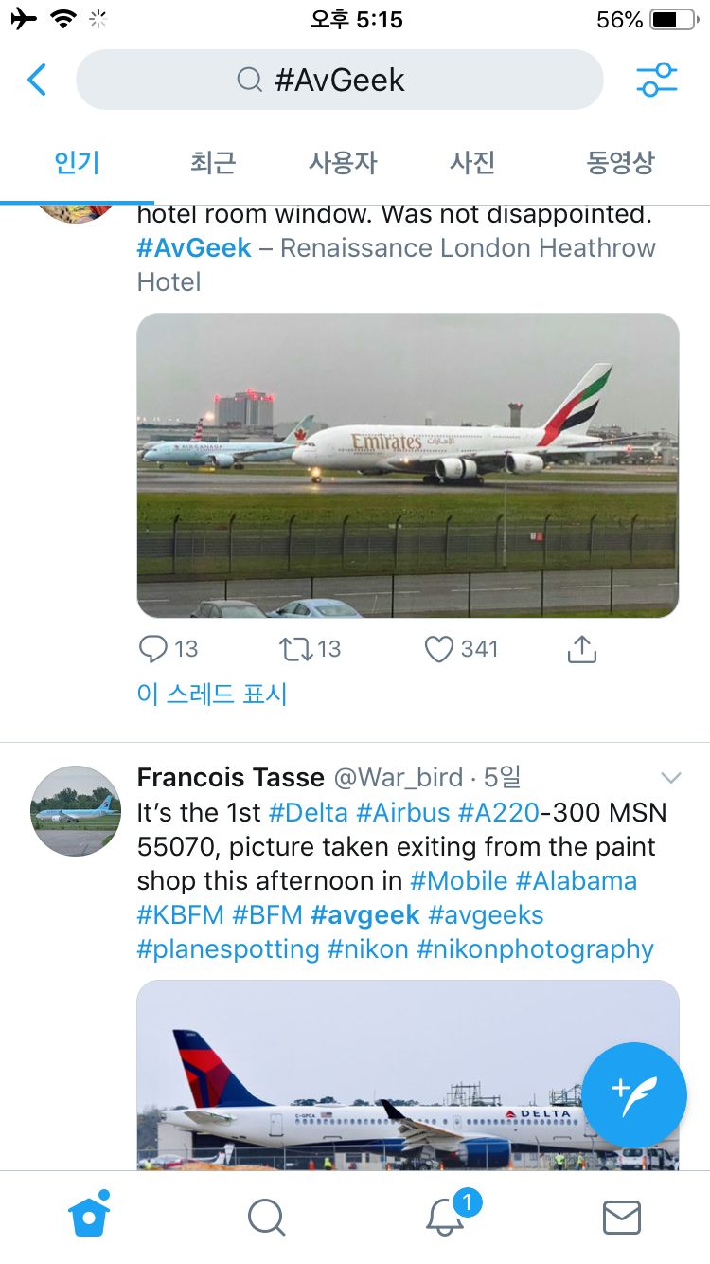710x1264 pixels.
Task: Switch to the 최근 tab
Action: tap(212, 163)
